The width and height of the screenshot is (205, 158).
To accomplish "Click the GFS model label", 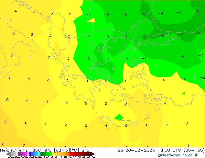I will (x=85, y=150).
